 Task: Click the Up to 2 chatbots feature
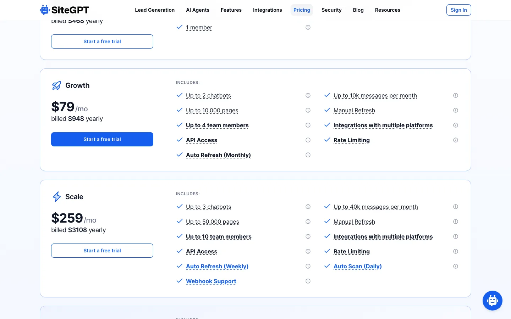[x=208, y=95]
